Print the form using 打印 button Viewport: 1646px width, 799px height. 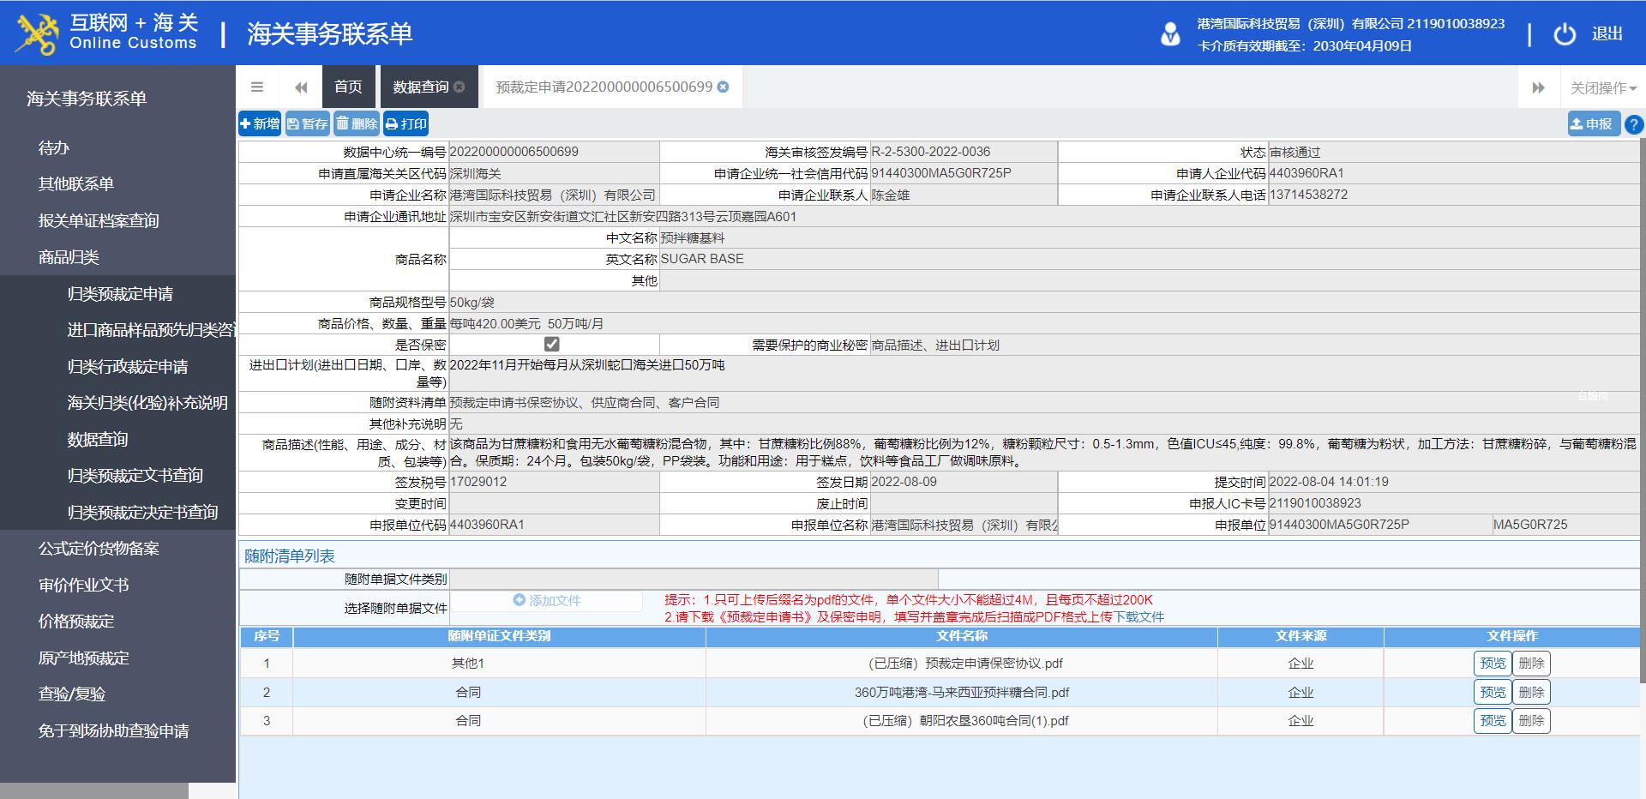coord(405,123)
